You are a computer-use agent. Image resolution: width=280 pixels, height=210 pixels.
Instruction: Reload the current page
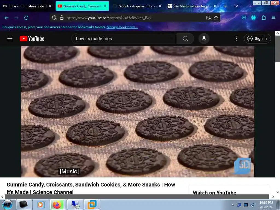click(26, 18)
